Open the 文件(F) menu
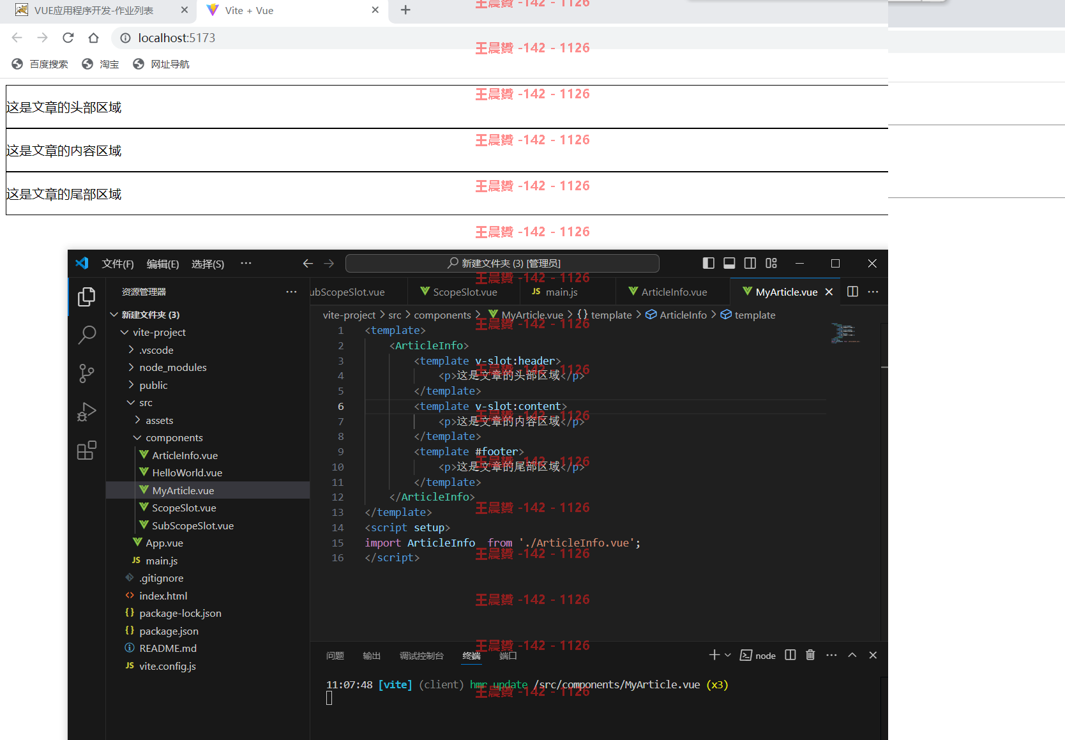Screen dimensions: 1065x740 pyautogui.click(x=117, y=264)
